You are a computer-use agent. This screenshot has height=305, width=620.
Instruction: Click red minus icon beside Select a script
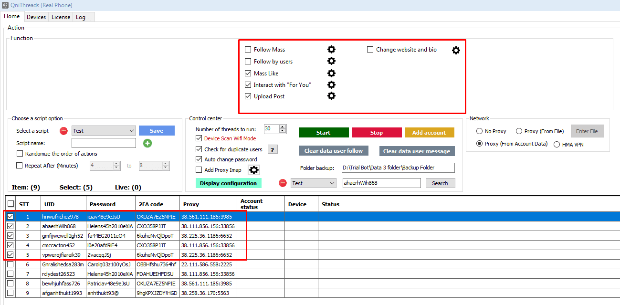(x=63, y=131)
